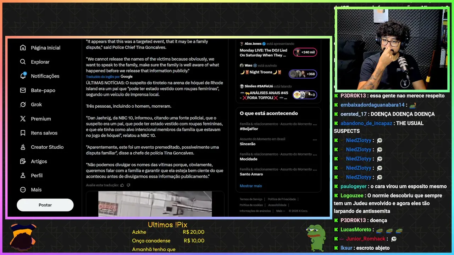Click the Premium X logo icon
This screenshot has height=255, width=454.
pos(23,119)
